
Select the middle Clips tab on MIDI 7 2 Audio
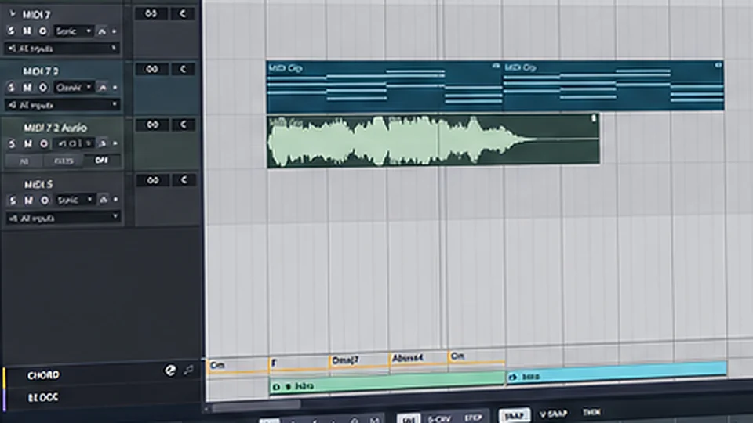click(64, 161)
